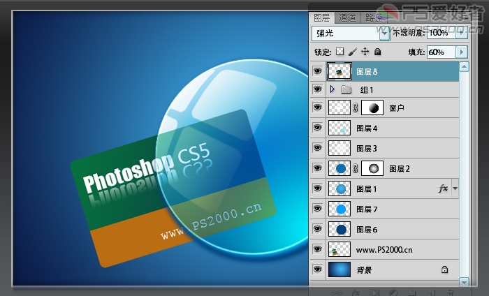The height and width of the screenshot is (296, 489).
Task: Click the 图层 6 layer thumbnail
Action: coord(340,229)
